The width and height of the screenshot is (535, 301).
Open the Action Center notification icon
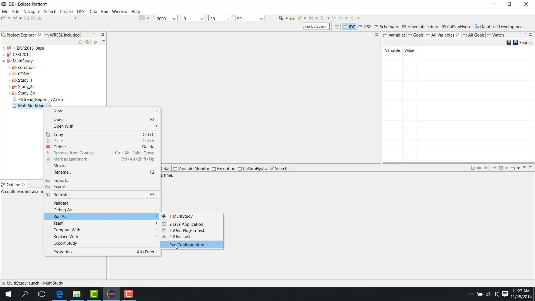505,294
